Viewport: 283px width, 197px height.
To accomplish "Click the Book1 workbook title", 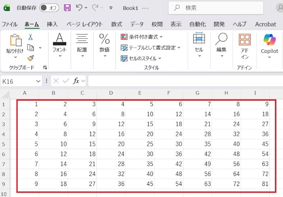I will point(131,8).
